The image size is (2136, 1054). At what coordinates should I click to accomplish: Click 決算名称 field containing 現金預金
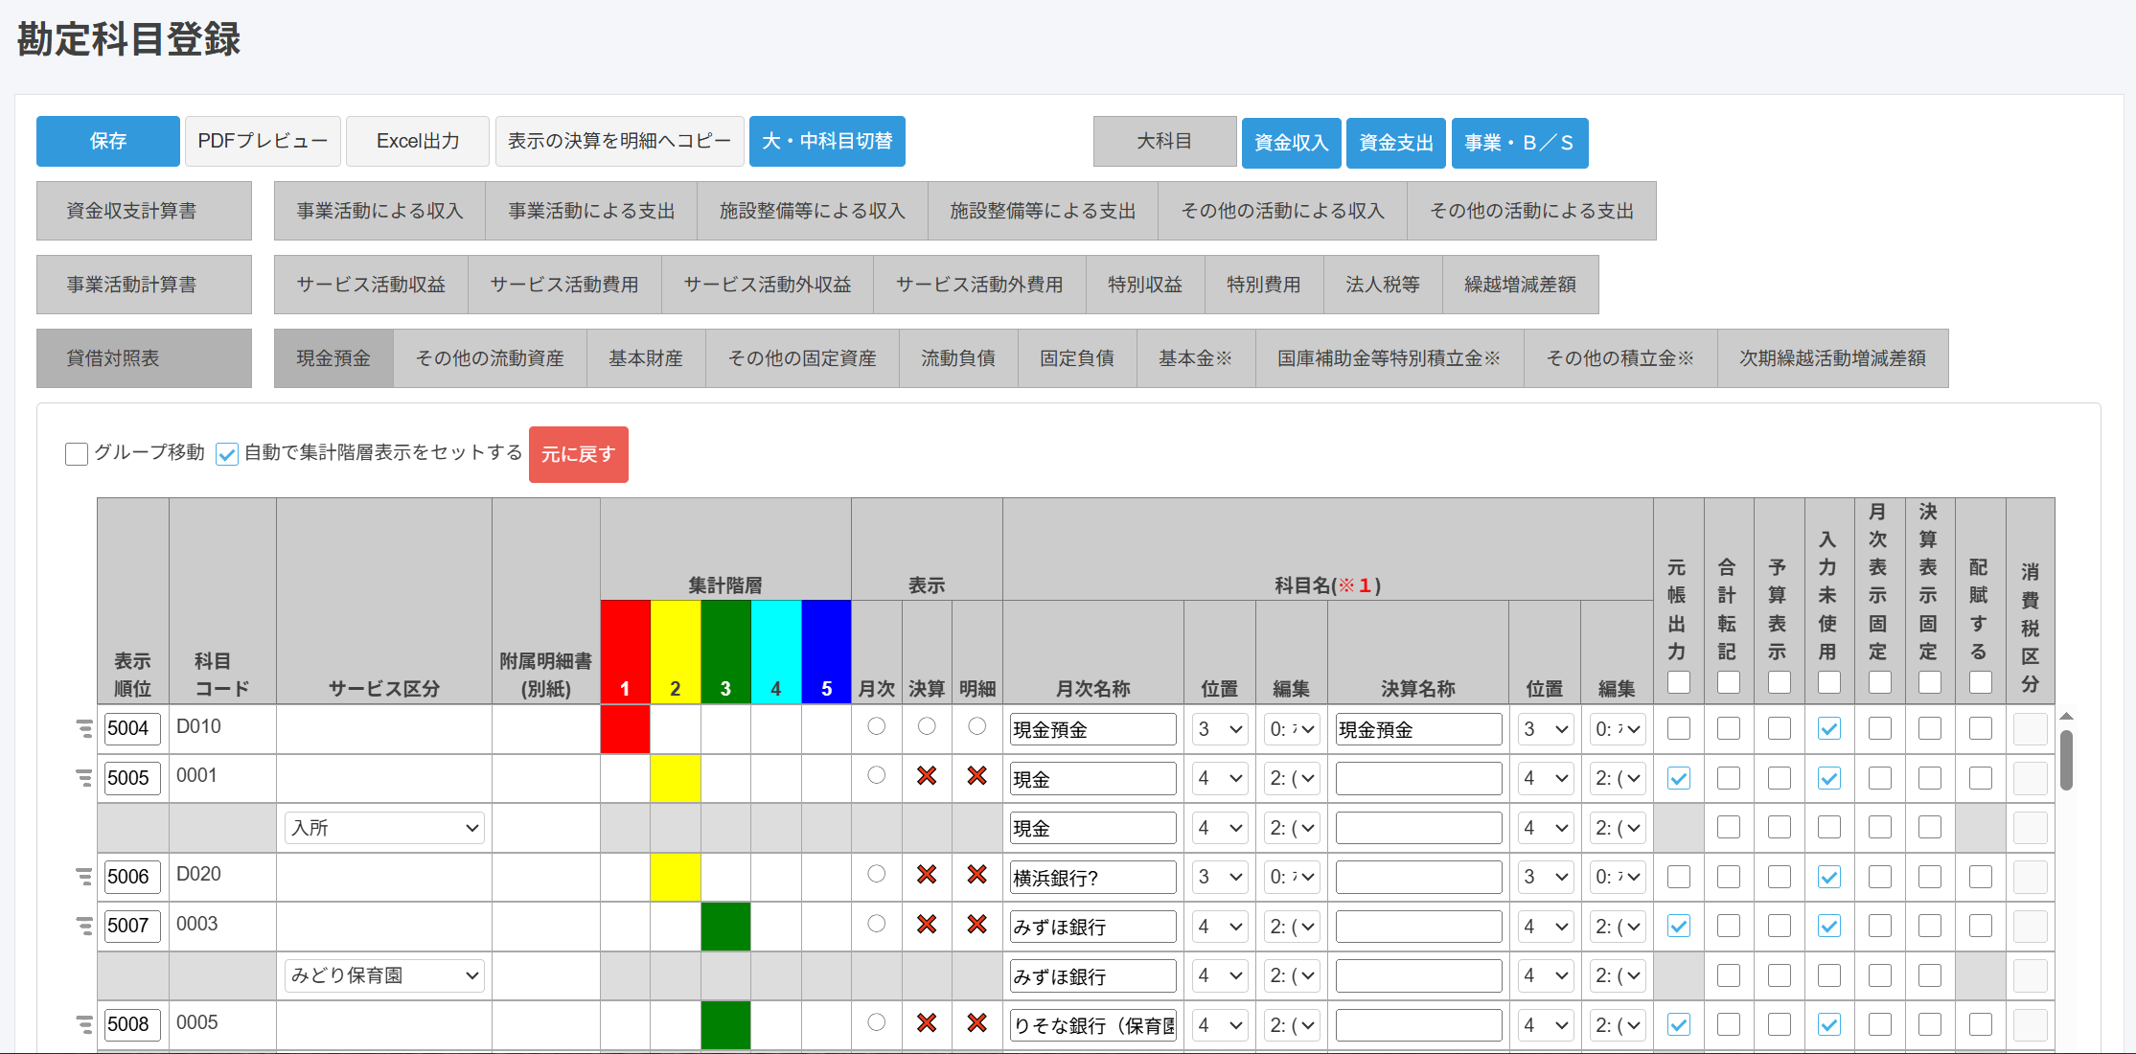(x=1418, y=730)
